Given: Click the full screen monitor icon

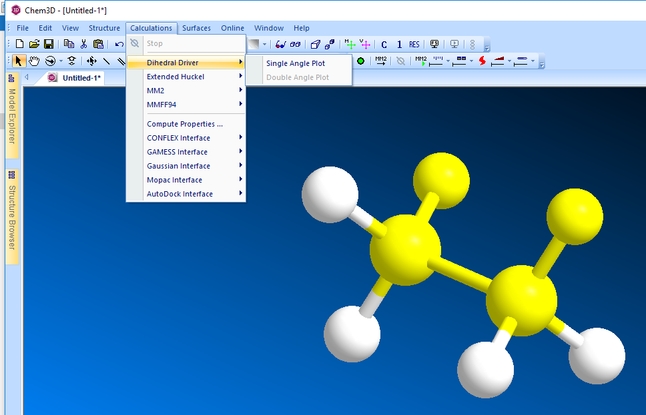Looking at the screenshot, I should (434, 45).
